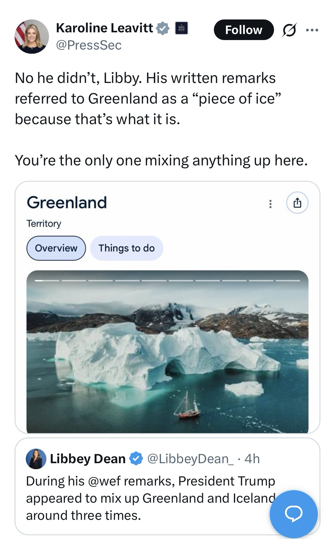Select the Overview tab
The image size is (335, 539).
56,248
